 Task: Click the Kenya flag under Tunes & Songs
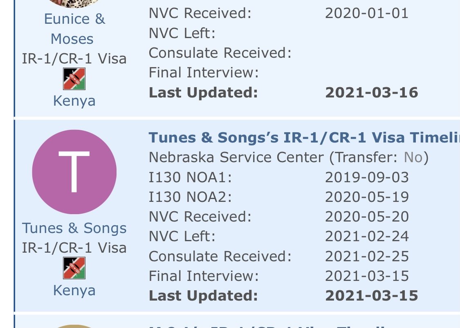pyautogui.click(x=74, y=268)
